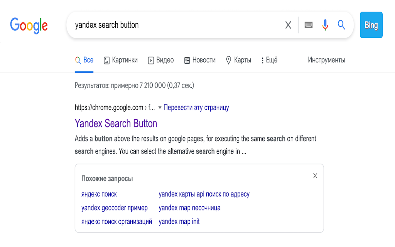Click Перевести эту страницу link
This screenshot has width=395, height=247.
click(x=196, y=108)
